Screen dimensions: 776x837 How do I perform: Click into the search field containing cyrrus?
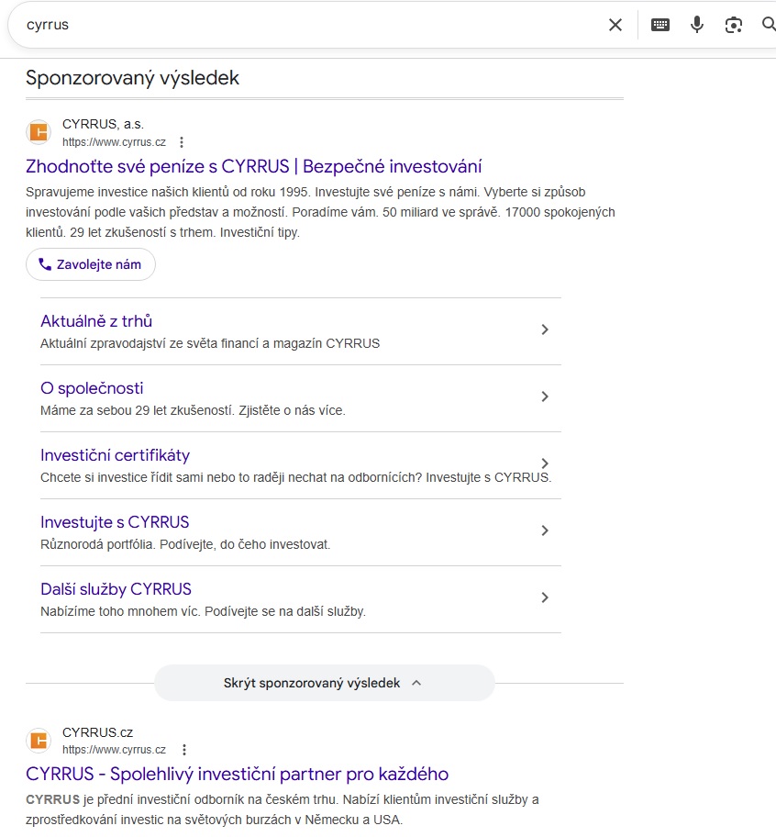pyautogui.click(x=303, y=25)
